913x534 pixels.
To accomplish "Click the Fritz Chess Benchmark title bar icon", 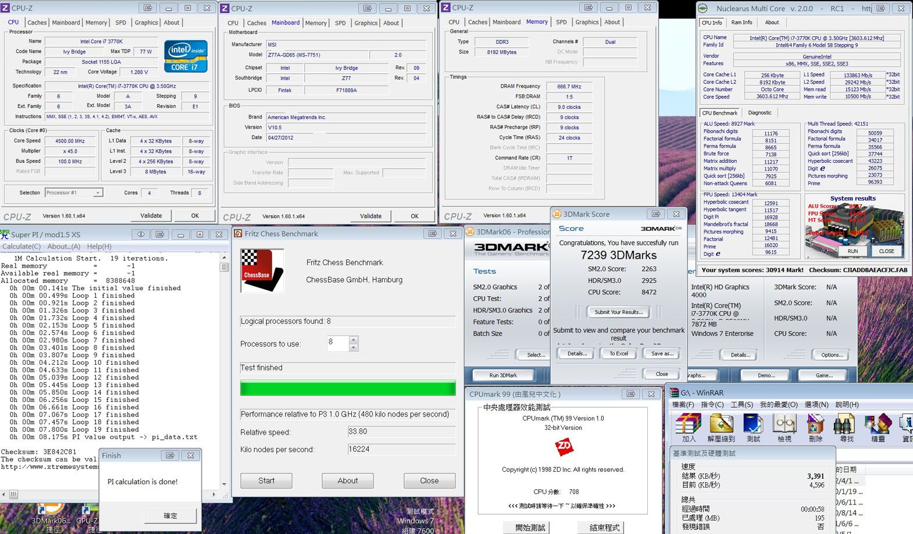I will coord(238,233).
